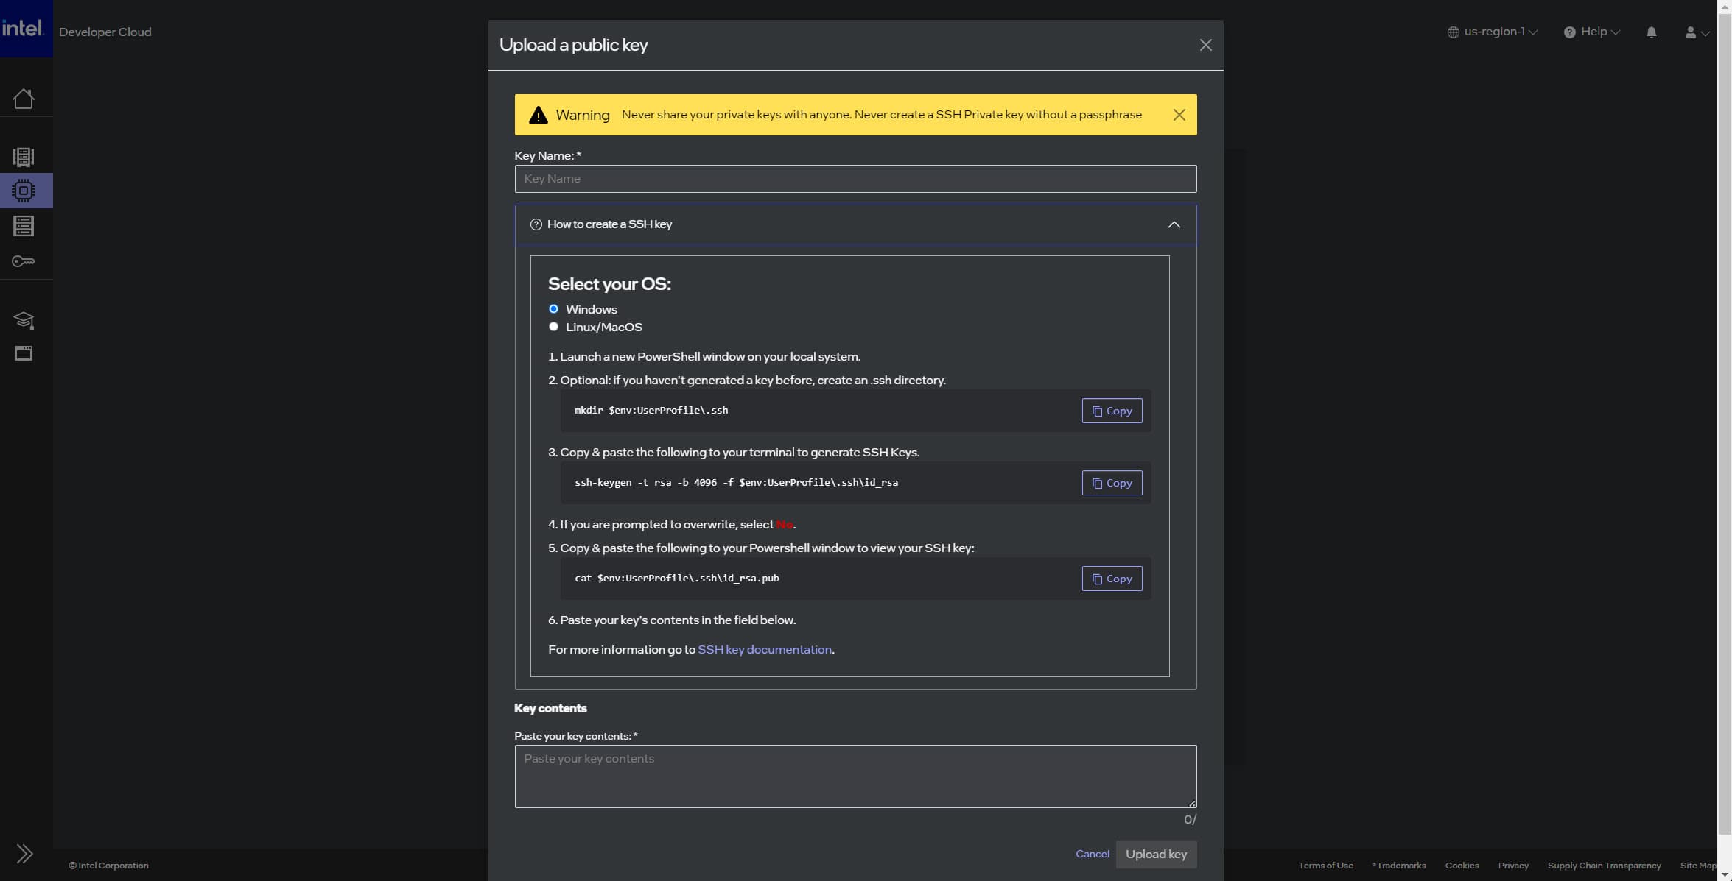1732x881 pixels.
Task: Select the Linux/MacOS radio button
Action: (x=553, y=327)
